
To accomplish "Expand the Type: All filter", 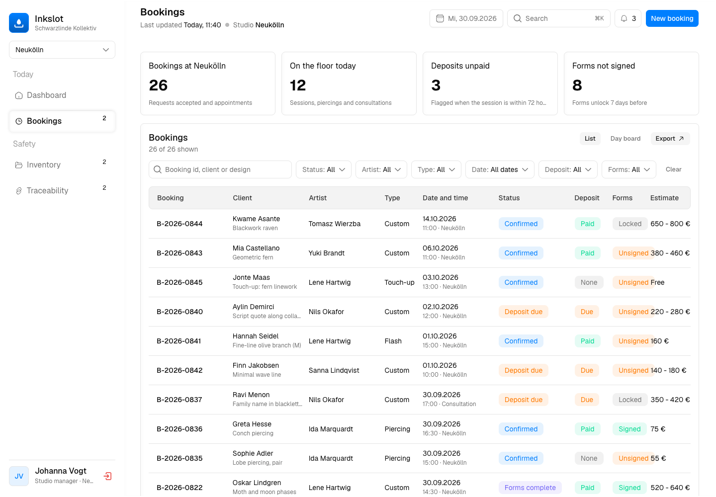I will 436,169.
